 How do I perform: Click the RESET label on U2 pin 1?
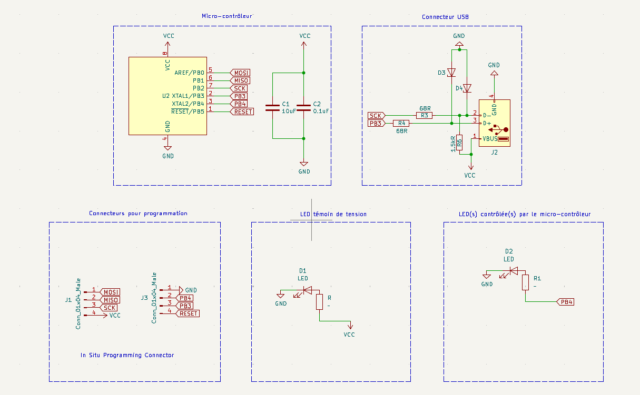point(242,112)
